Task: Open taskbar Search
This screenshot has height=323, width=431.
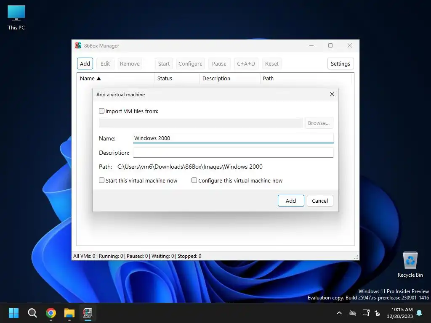Action: (32, 313)
